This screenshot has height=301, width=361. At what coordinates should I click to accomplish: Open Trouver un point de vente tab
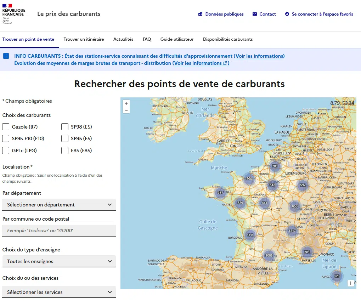28,39
